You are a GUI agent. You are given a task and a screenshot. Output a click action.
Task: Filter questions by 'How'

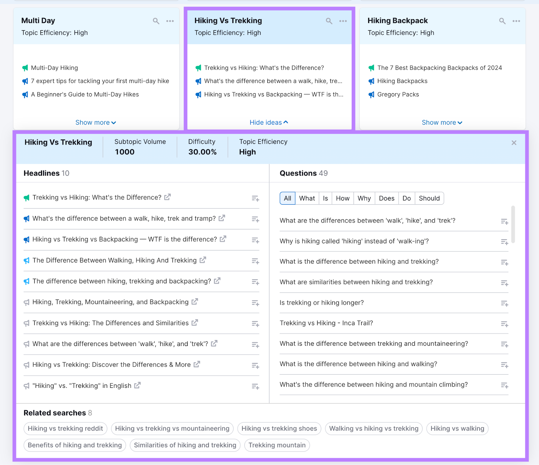tap(342, 198)
